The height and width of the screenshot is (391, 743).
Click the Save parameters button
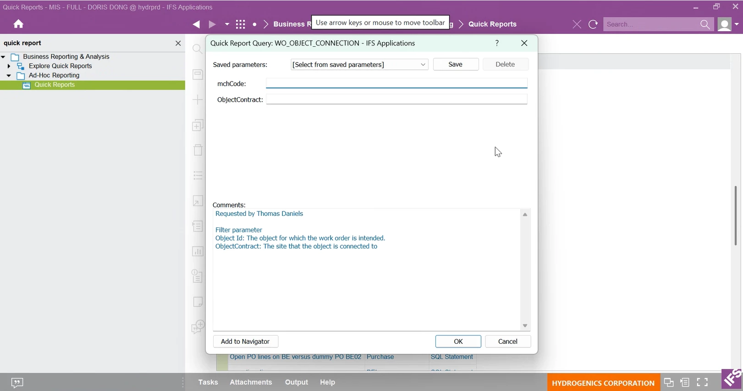456,65
